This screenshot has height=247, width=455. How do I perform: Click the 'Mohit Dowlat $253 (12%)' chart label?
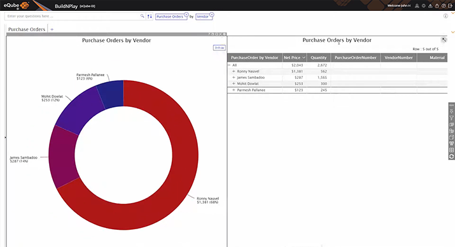point(52,98)
